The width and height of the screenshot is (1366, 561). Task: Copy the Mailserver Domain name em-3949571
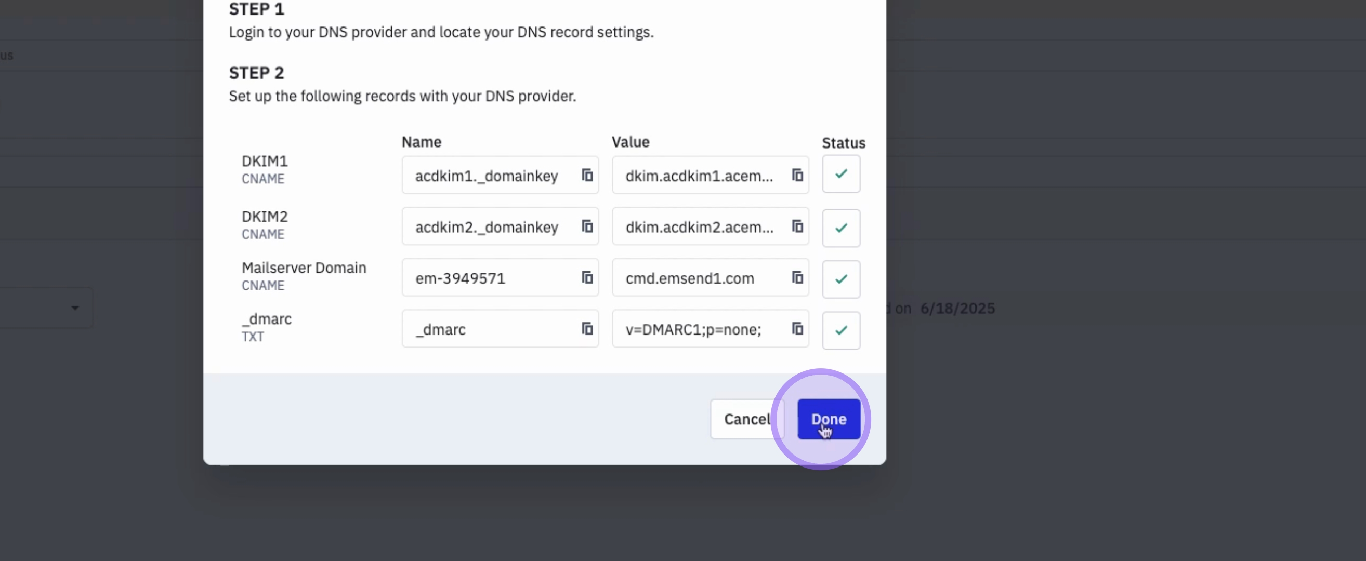tap(586, 278)
